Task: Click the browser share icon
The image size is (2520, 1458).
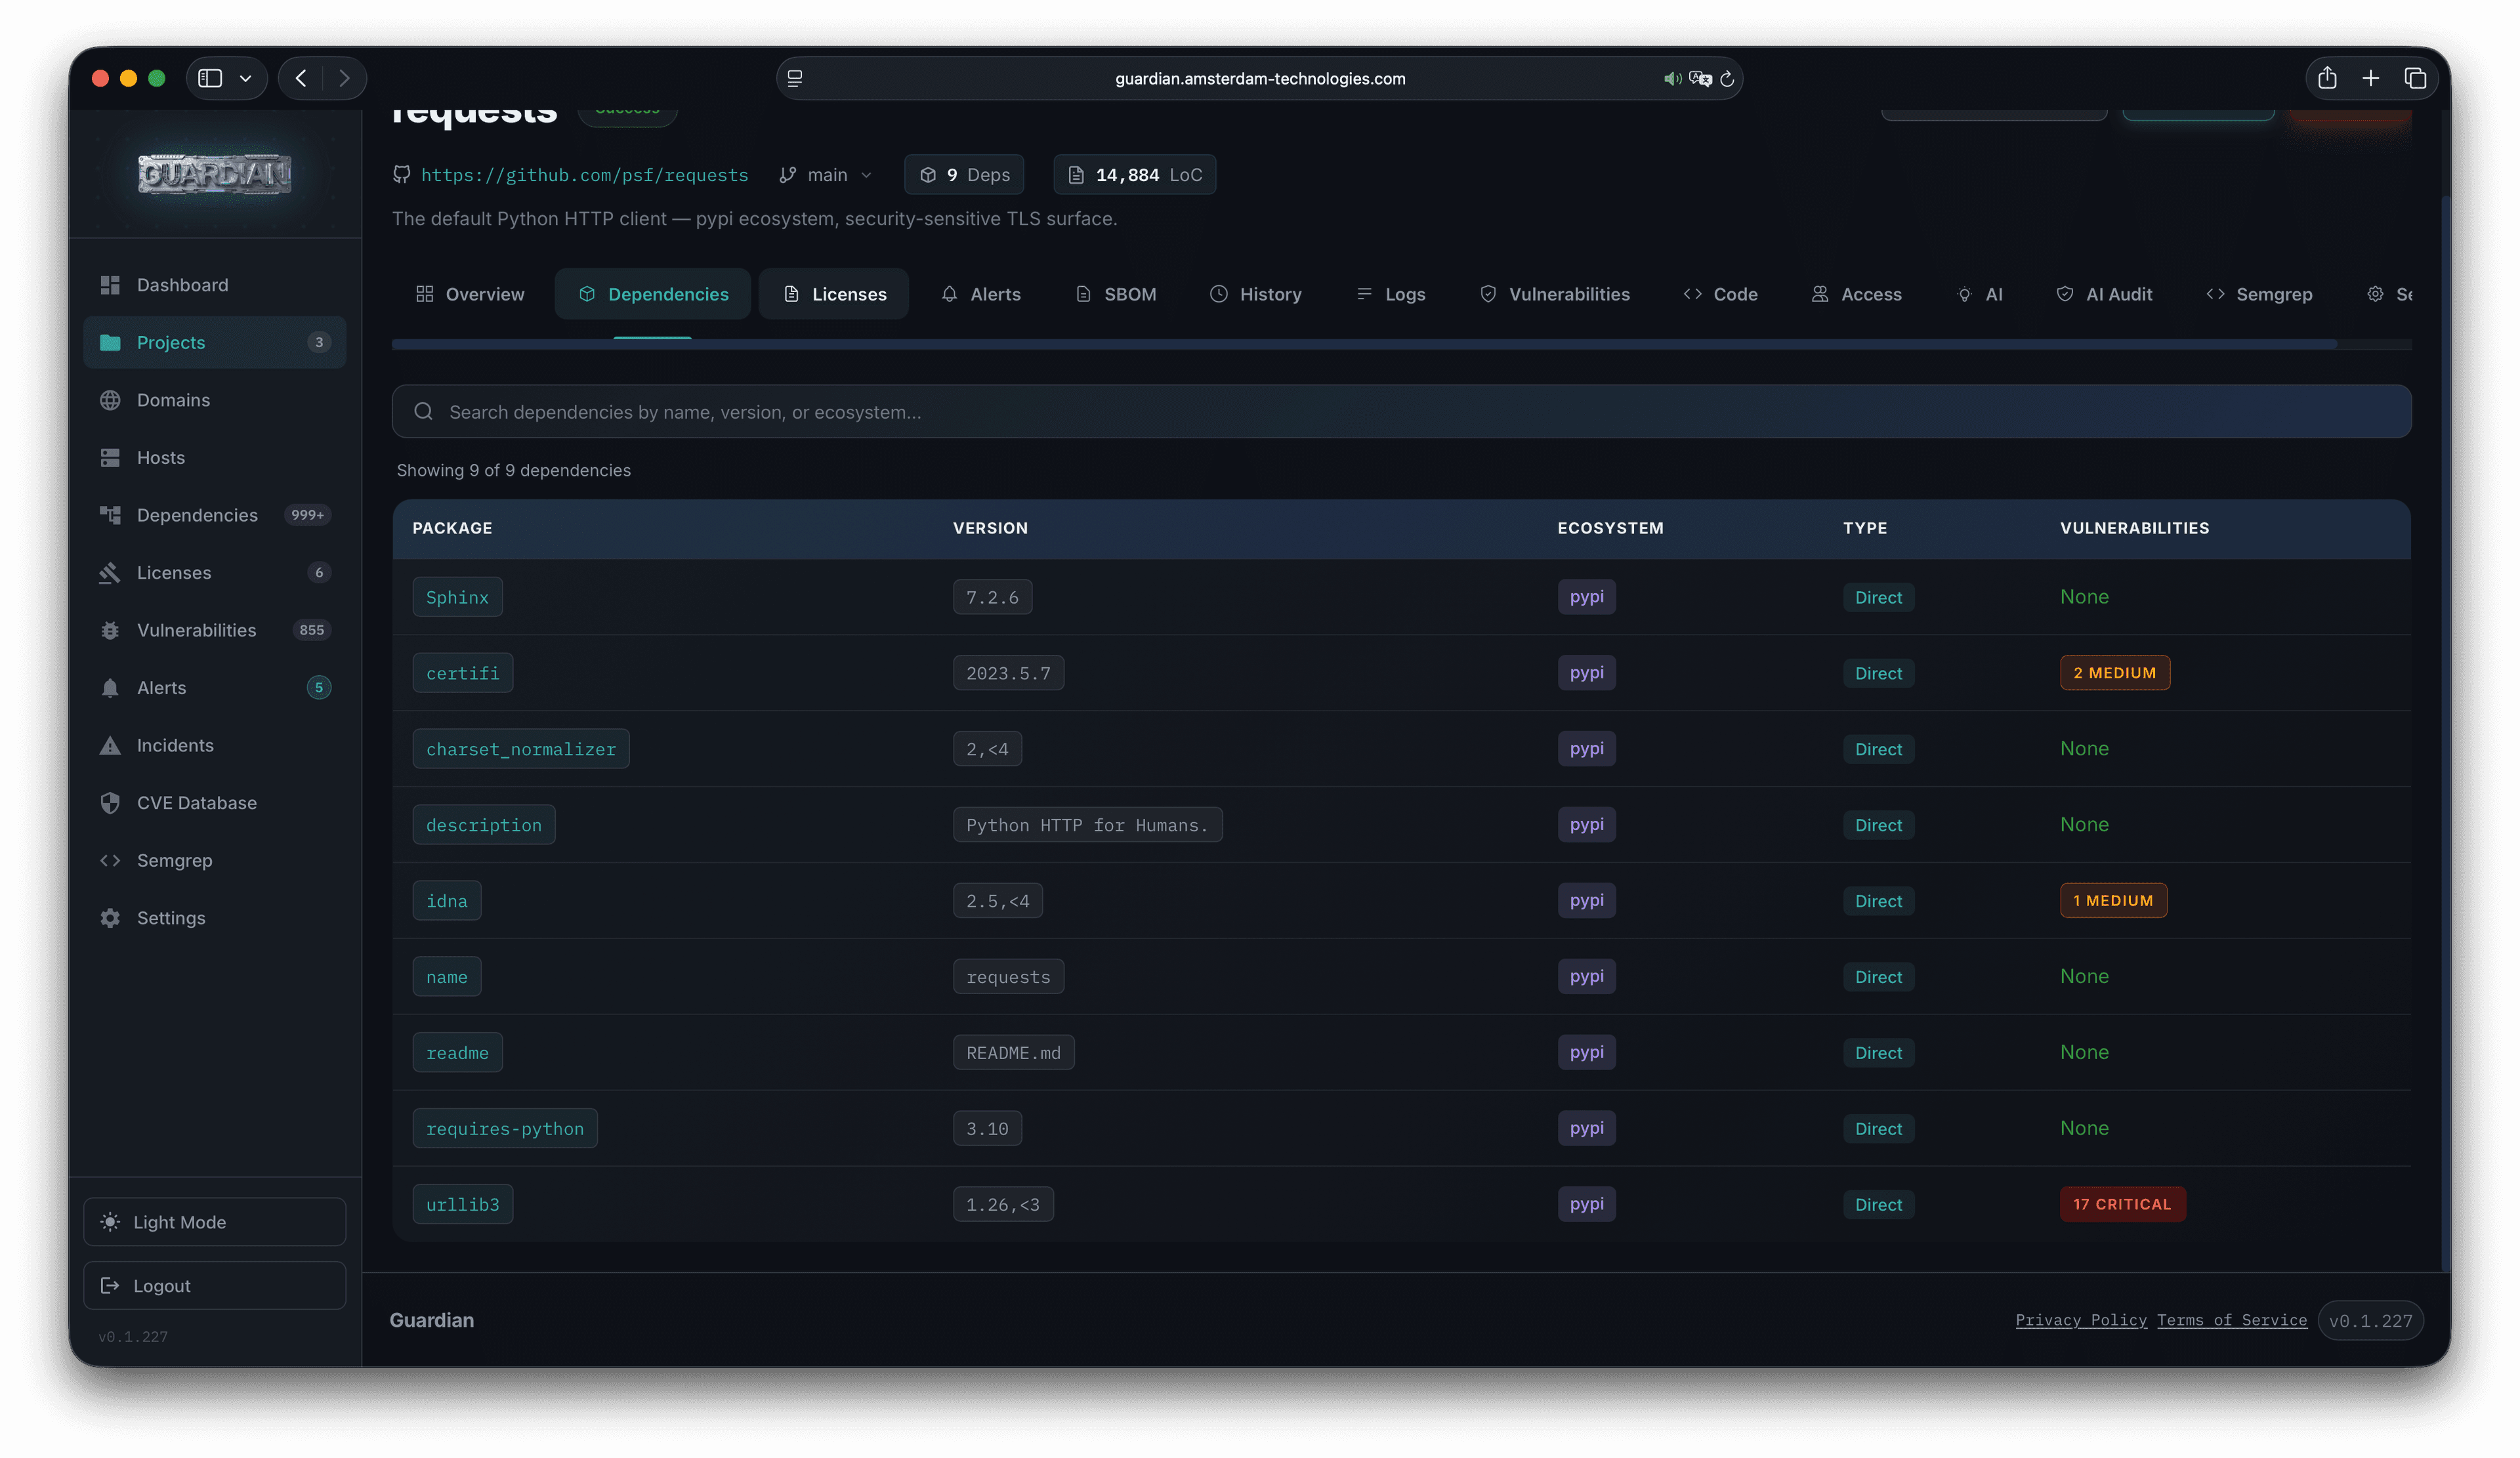Action: 2326,78
